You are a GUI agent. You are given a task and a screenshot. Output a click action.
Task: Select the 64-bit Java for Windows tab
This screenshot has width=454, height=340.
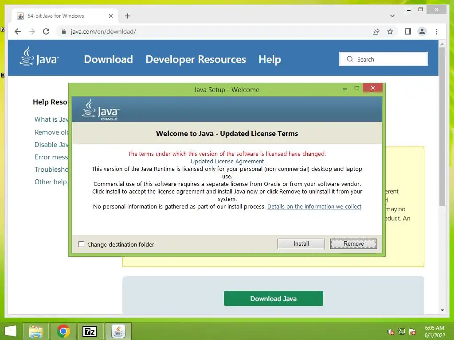coord(65,16)
